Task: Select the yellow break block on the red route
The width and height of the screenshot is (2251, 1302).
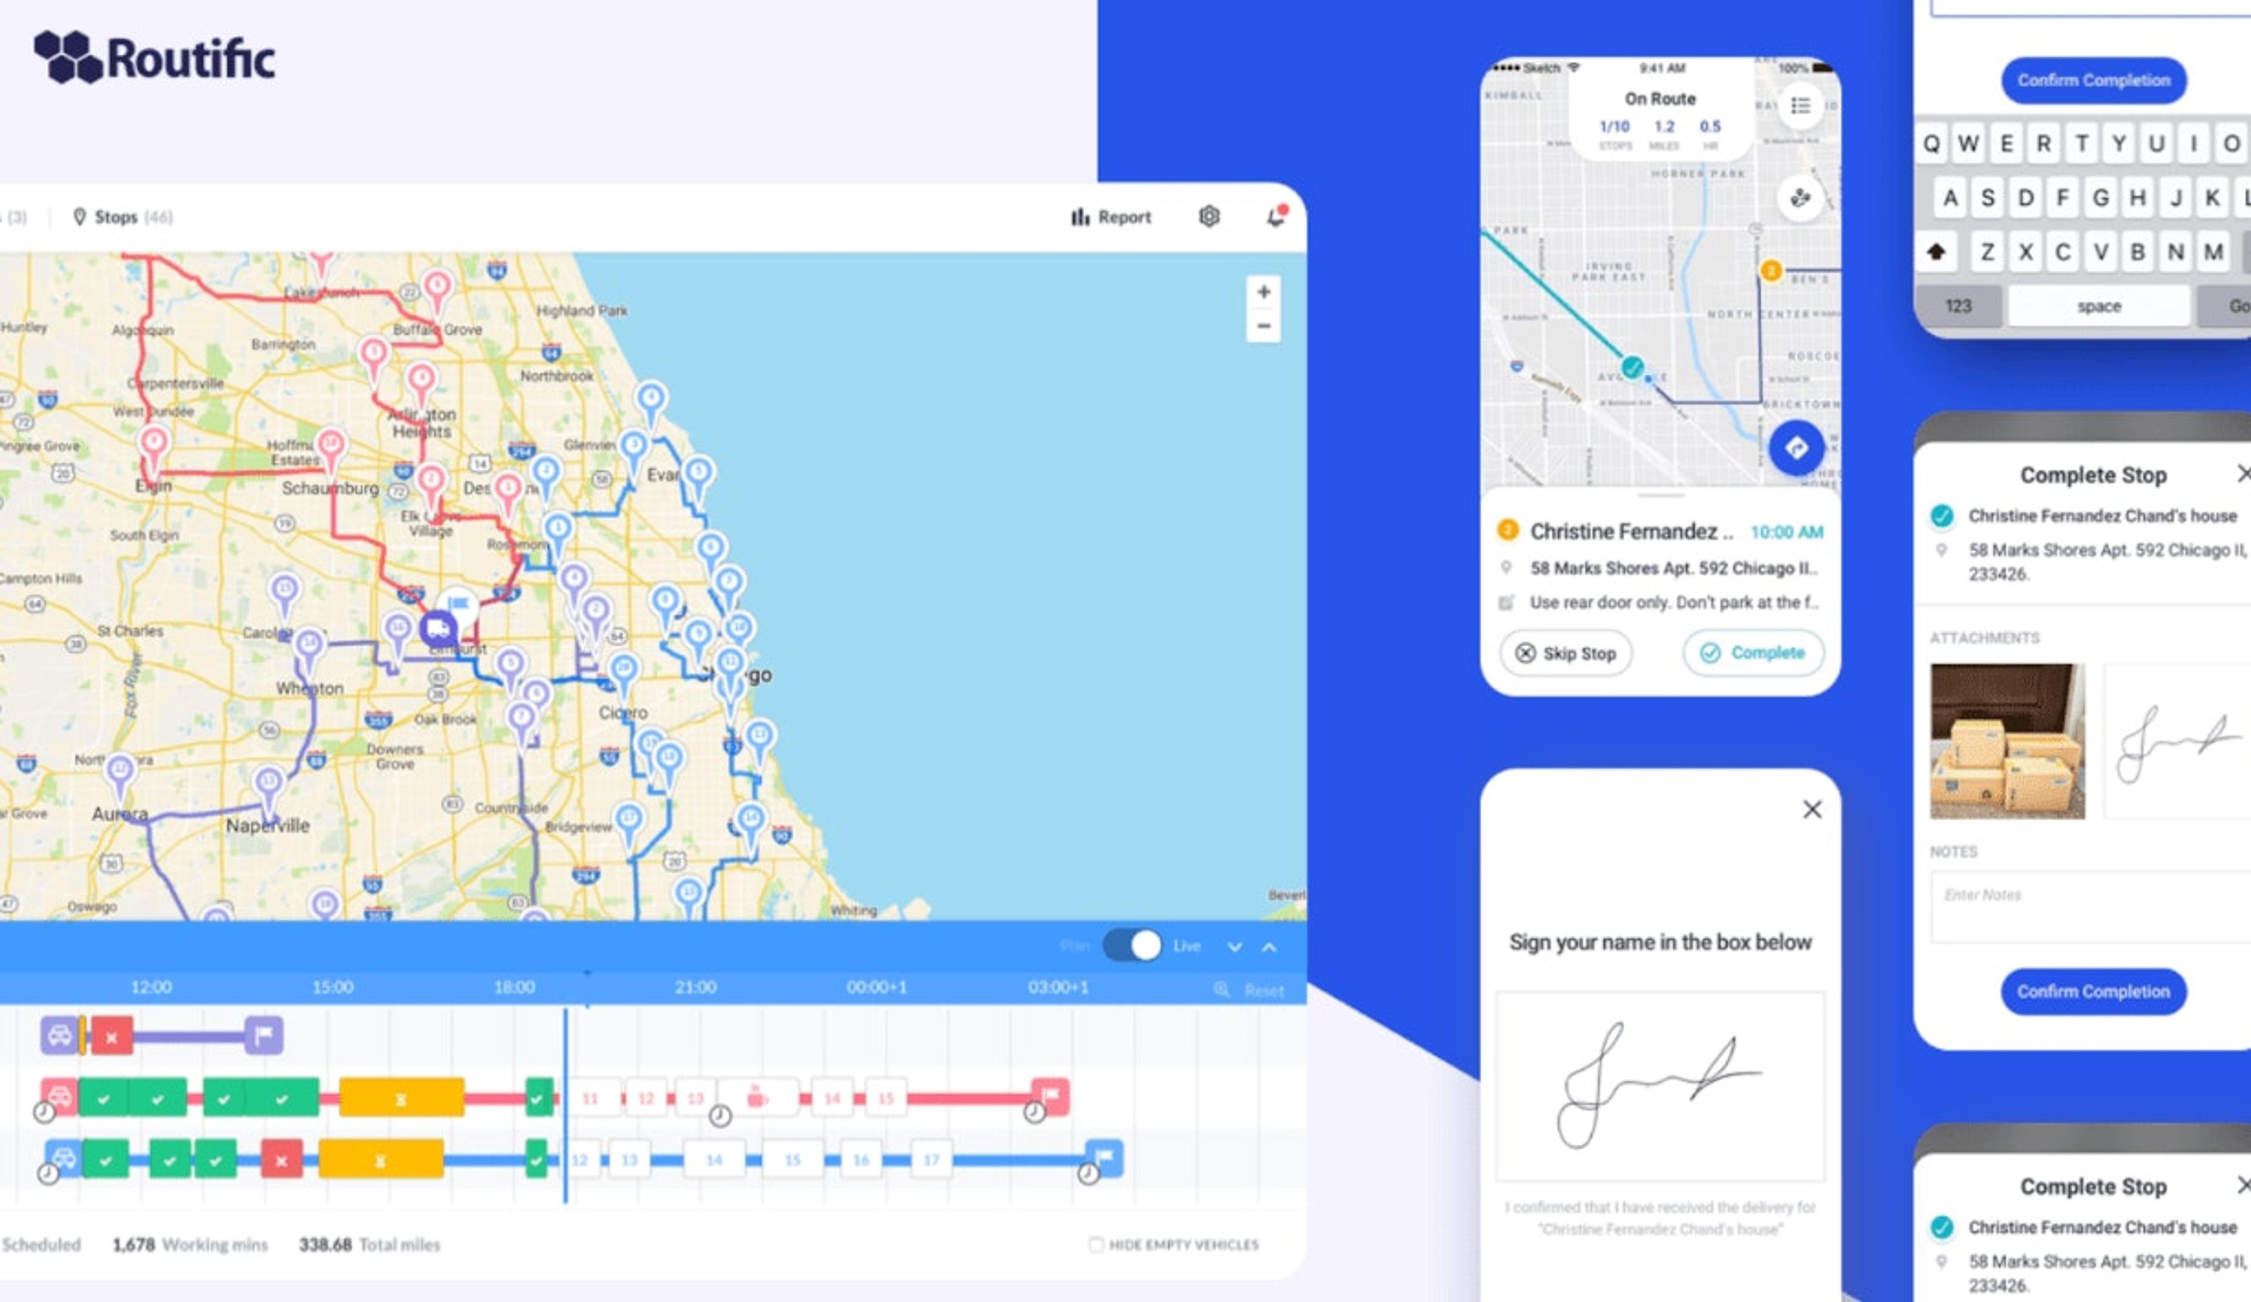Action: click(401, 1097)
